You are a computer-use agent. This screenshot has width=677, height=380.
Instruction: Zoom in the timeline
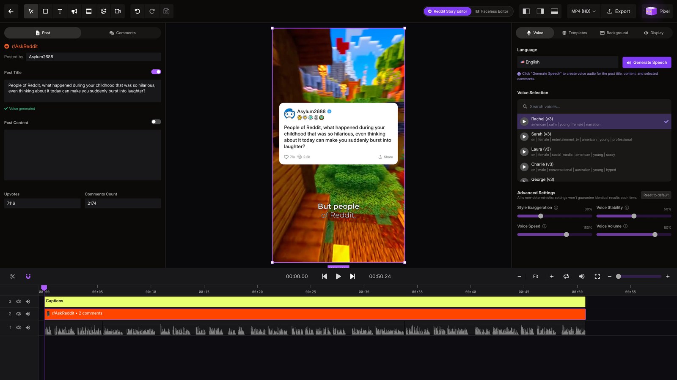click(x=668, y=277)
